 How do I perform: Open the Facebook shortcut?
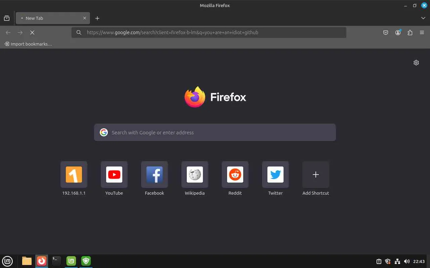[155, 178]
